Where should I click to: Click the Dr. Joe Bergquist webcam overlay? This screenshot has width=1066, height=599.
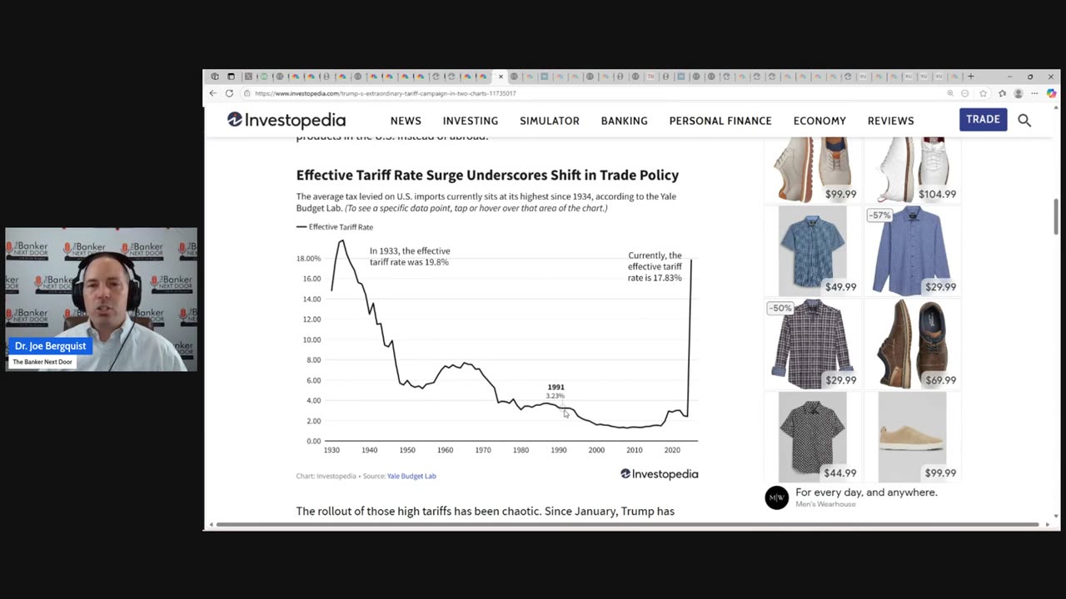(102, 299)
